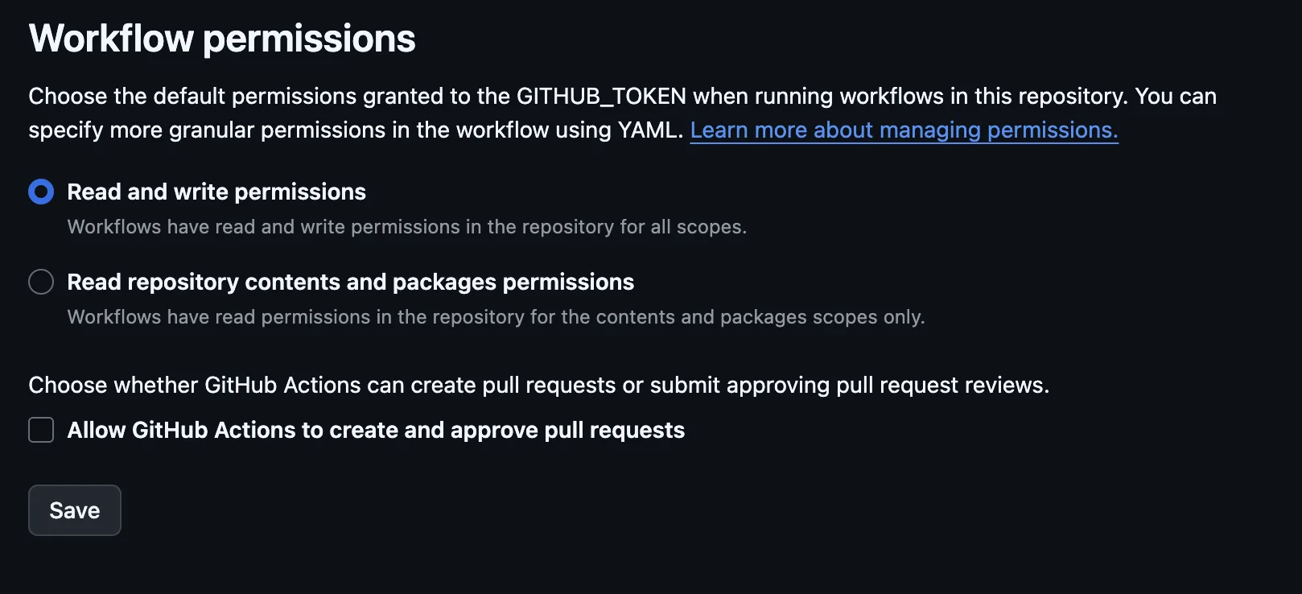Open the Learn more about managing permissions link
The image size is (1302, 594).
pyautogui.click(x=904, y=130)
